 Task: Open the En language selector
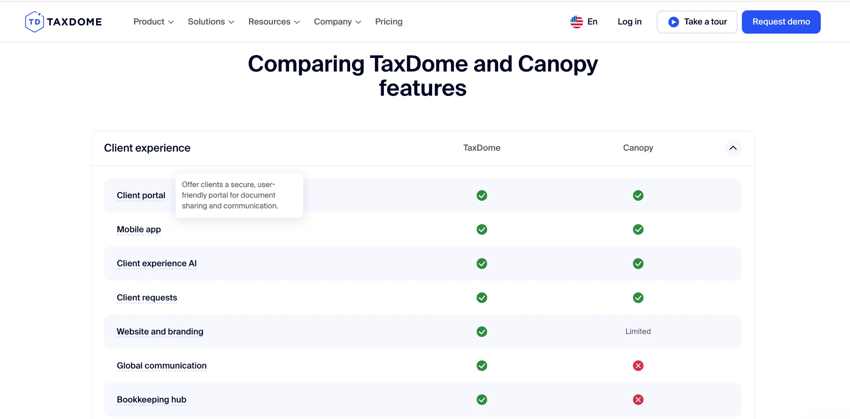[x=584, y=22]
